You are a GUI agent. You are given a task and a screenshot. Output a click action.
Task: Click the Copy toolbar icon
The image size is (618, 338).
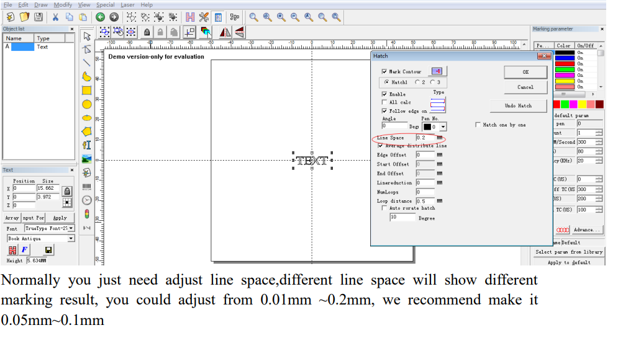[70, 17]
